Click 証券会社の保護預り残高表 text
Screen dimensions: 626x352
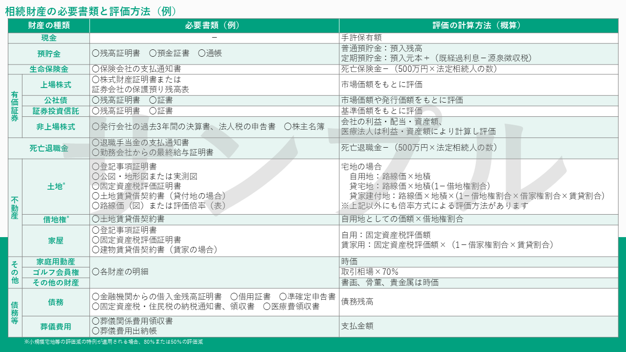tap(140, 90)
